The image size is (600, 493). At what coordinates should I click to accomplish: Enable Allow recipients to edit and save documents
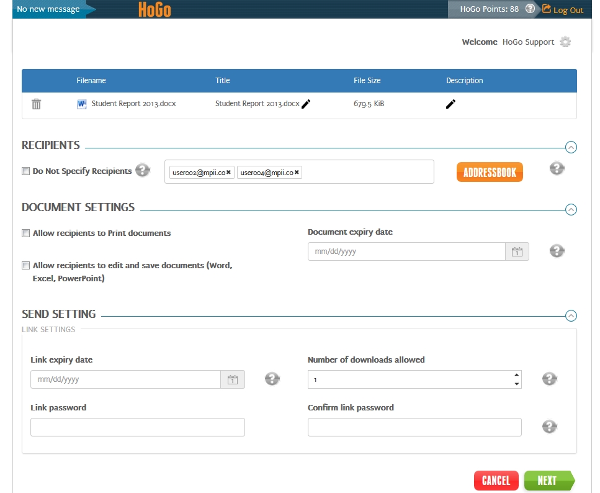(26, 266)
